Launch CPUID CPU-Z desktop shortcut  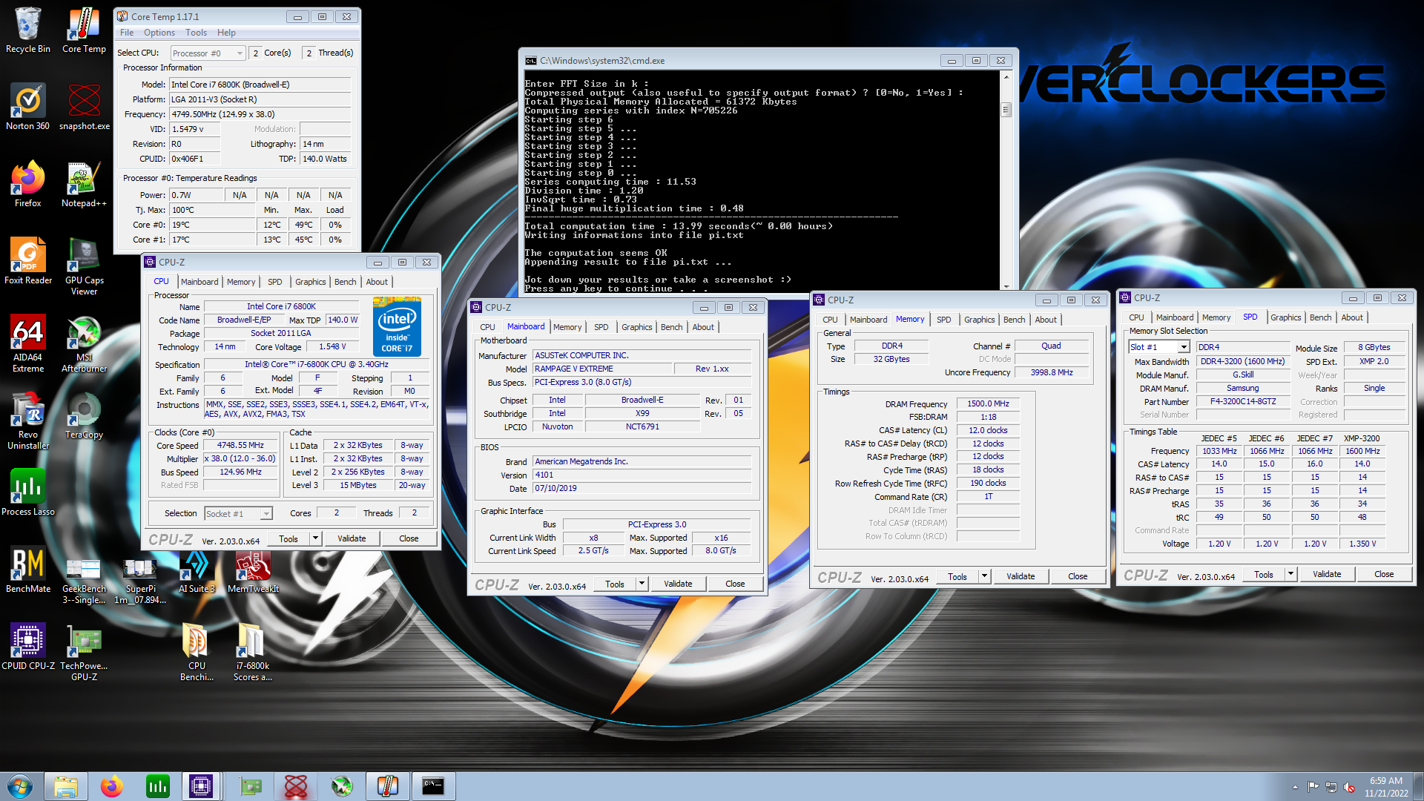coord(28,647)
